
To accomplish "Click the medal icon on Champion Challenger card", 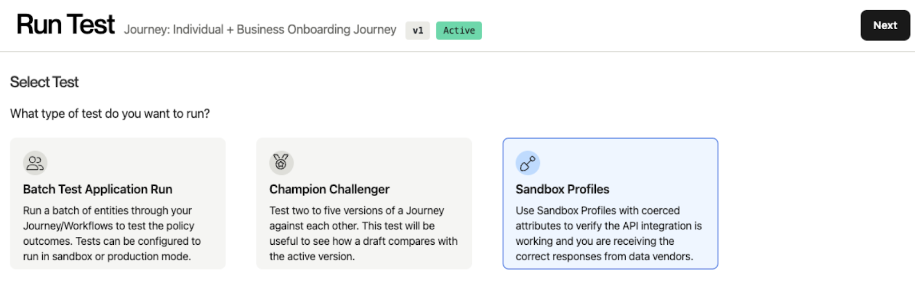I will pyautogui.click(x=281, y=163).
